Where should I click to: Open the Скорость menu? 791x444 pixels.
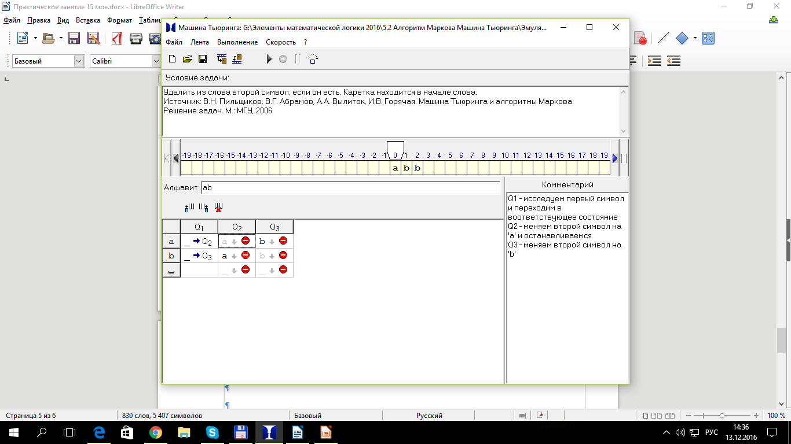tap(281, 42)
